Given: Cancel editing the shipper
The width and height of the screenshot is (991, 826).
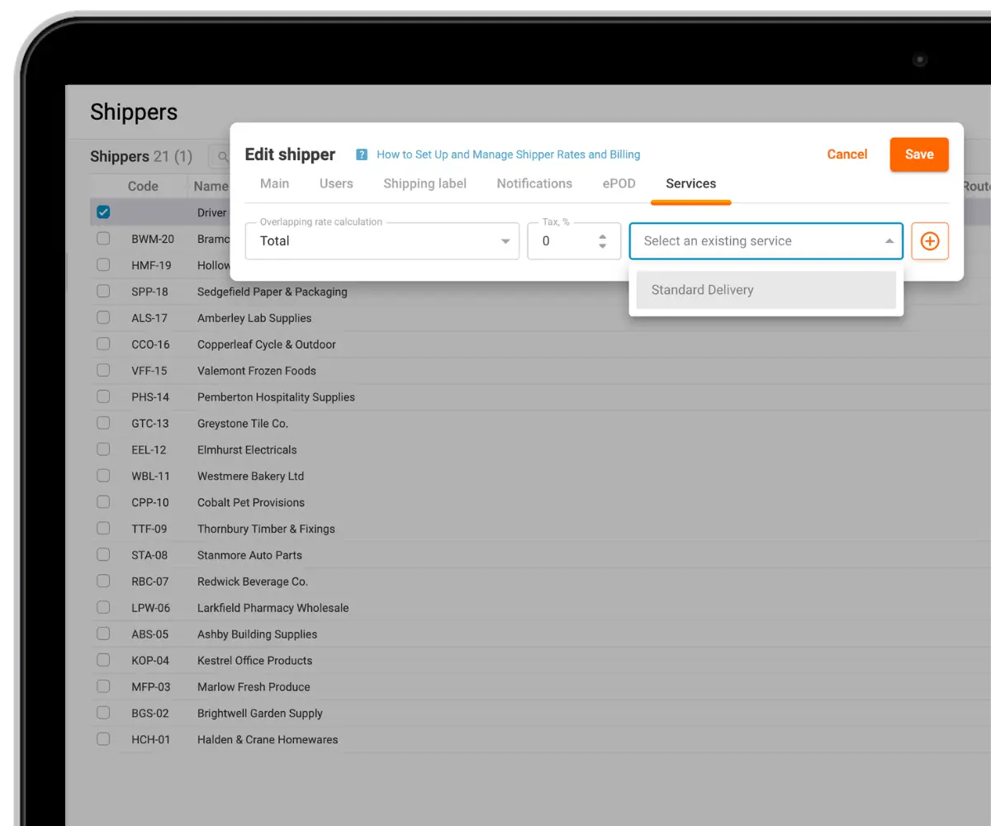Looking at the screenshot, I should (847, 154).
